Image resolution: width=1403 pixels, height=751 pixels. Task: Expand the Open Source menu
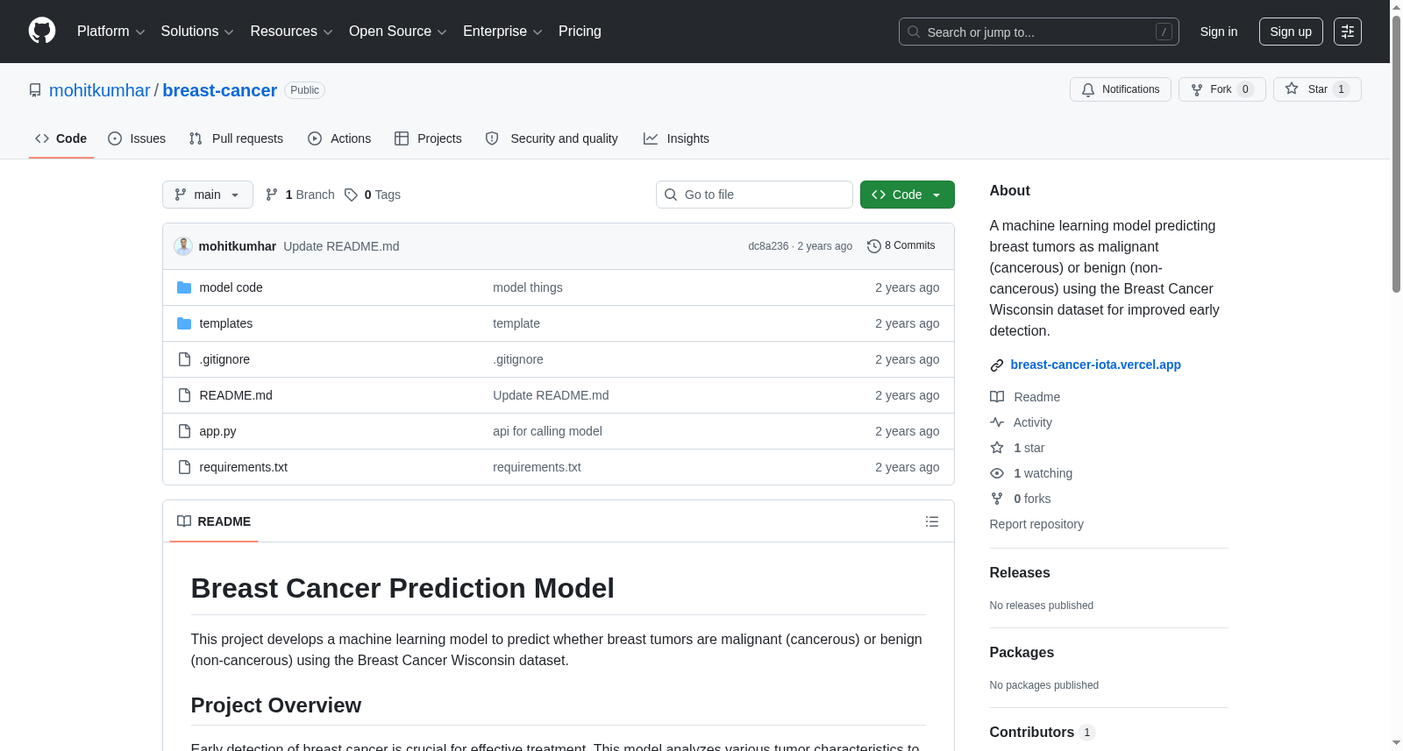(398, 32)
